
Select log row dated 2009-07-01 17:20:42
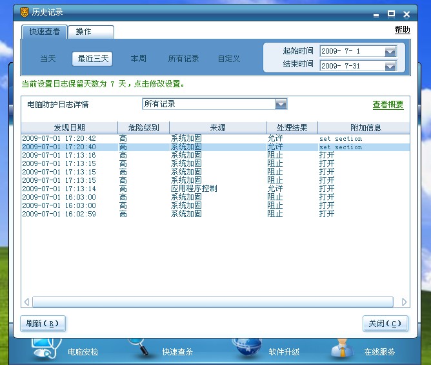tap(215, 138)
